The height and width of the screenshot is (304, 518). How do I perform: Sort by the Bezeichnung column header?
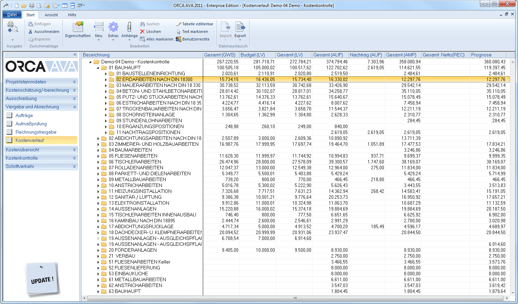click(x=142, y=55)
